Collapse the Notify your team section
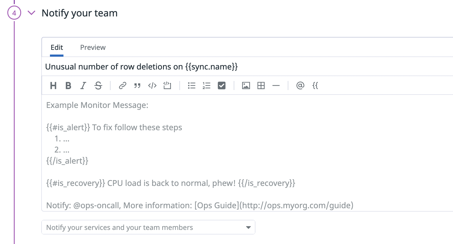Viewport: 453px width, 244px height. point(31,13)
